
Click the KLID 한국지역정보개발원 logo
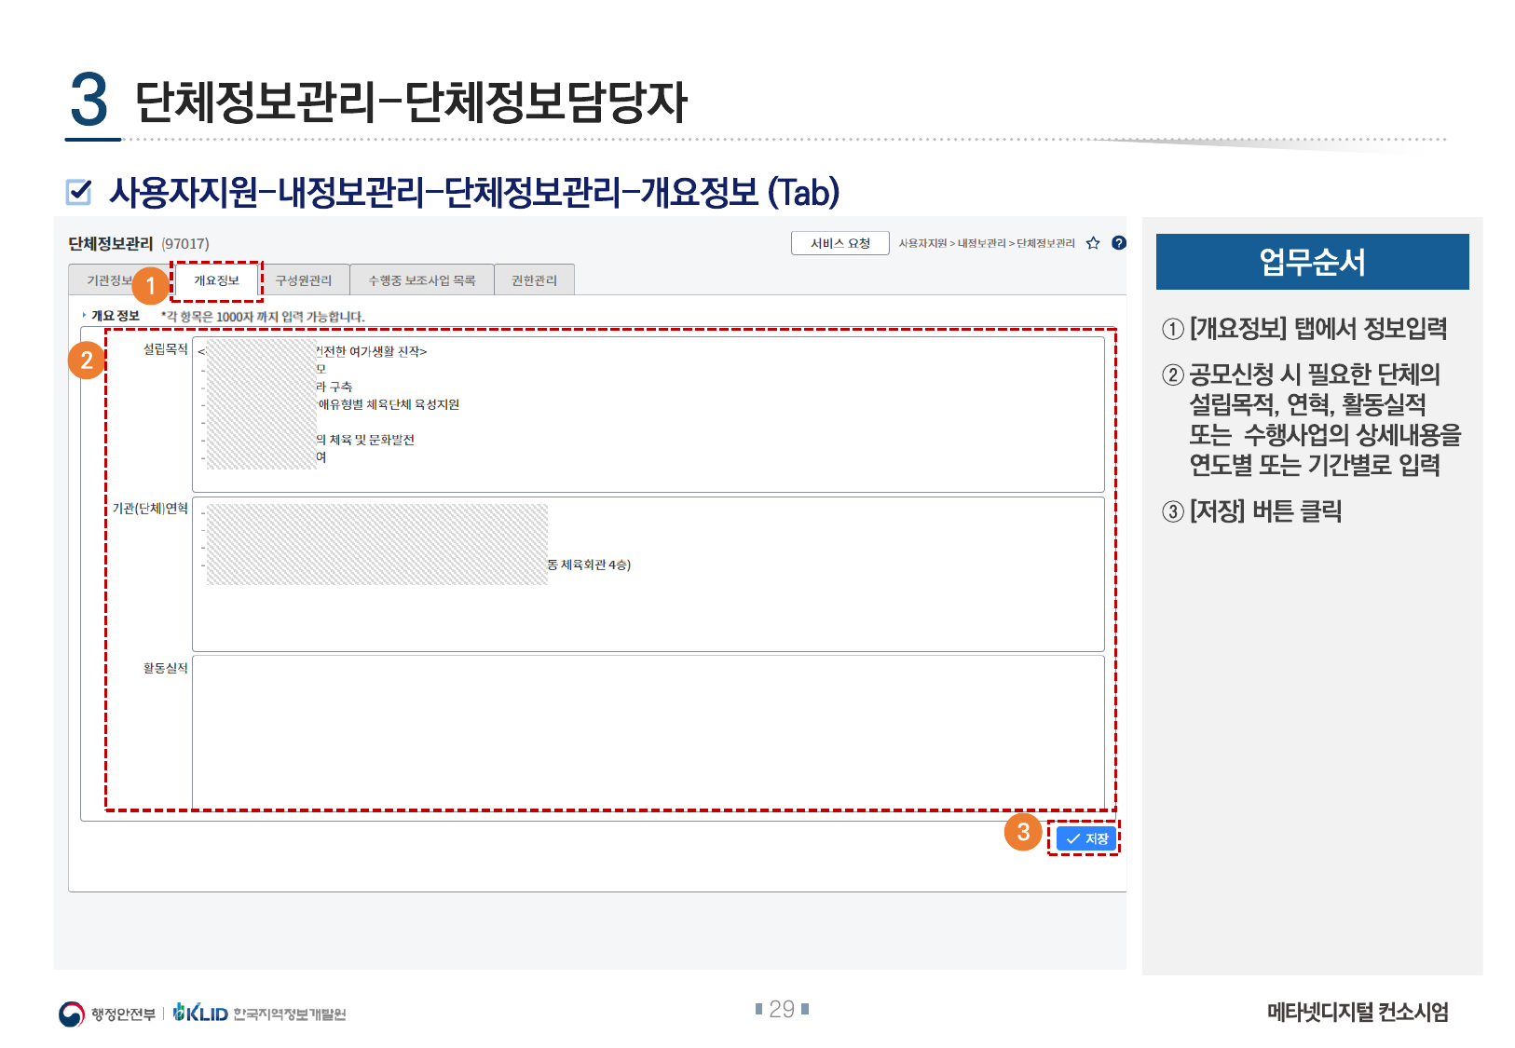tap(260, 1014)
